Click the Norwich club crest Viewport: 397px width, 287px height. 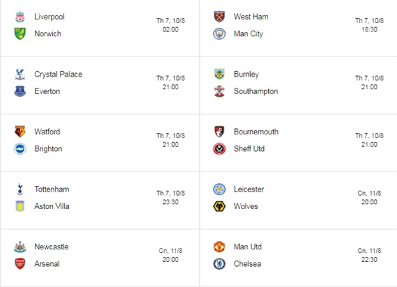point(20,33)
